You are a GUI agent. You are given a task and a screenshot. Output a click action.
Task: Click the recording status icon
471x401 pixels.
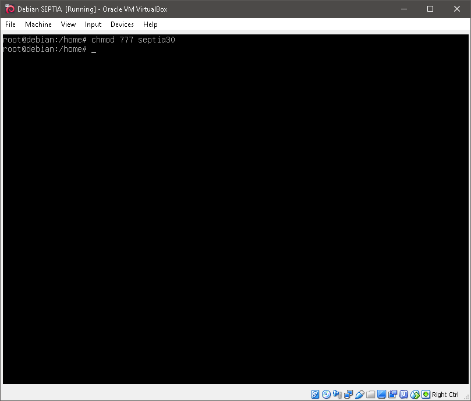pos(392,394)
